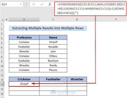Screen dimensions: 127x98
Task: Select 'Cricketer' cell in row 11
Action: [24, 70]
